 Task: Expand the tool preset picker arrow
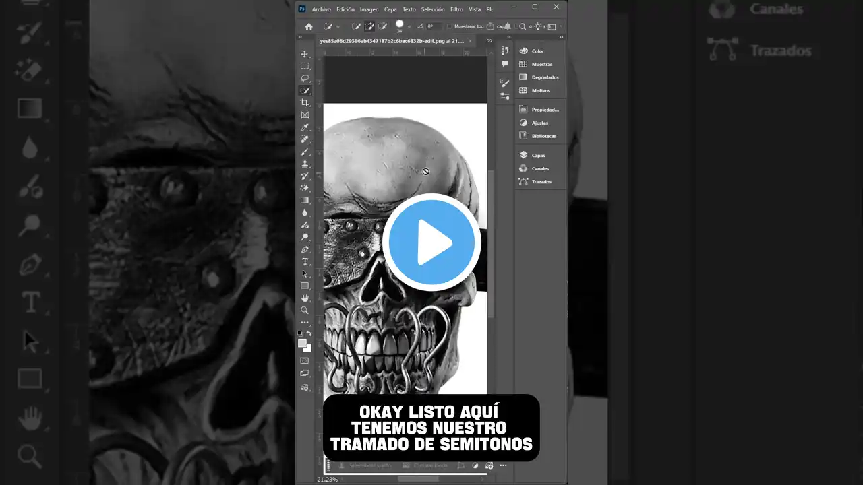click(338, 27)
